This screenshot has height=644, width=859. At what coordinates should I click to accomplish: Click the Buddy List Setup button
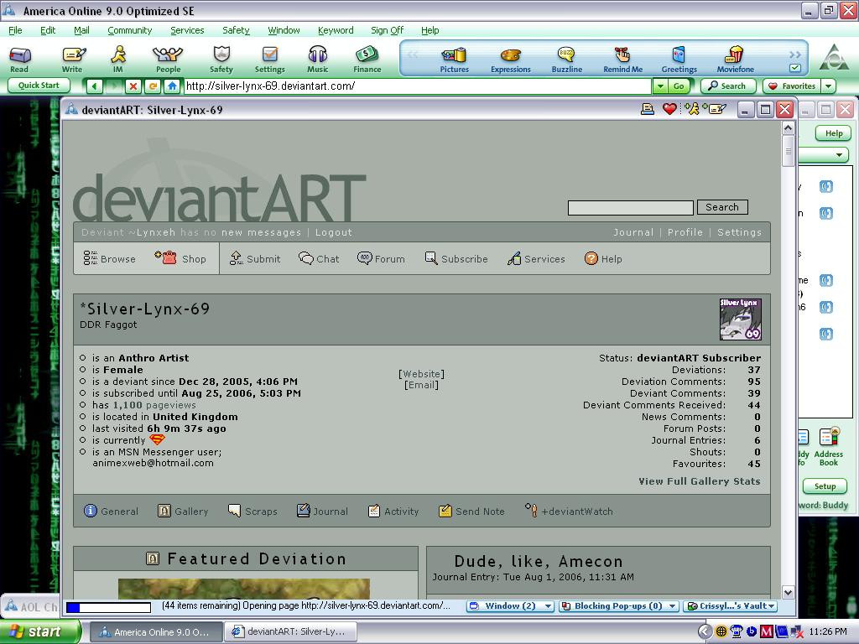click(x=825, y=486)
